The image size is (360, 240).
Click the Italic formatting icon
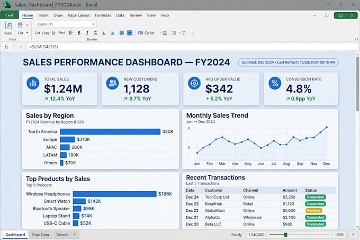(87, 33)
